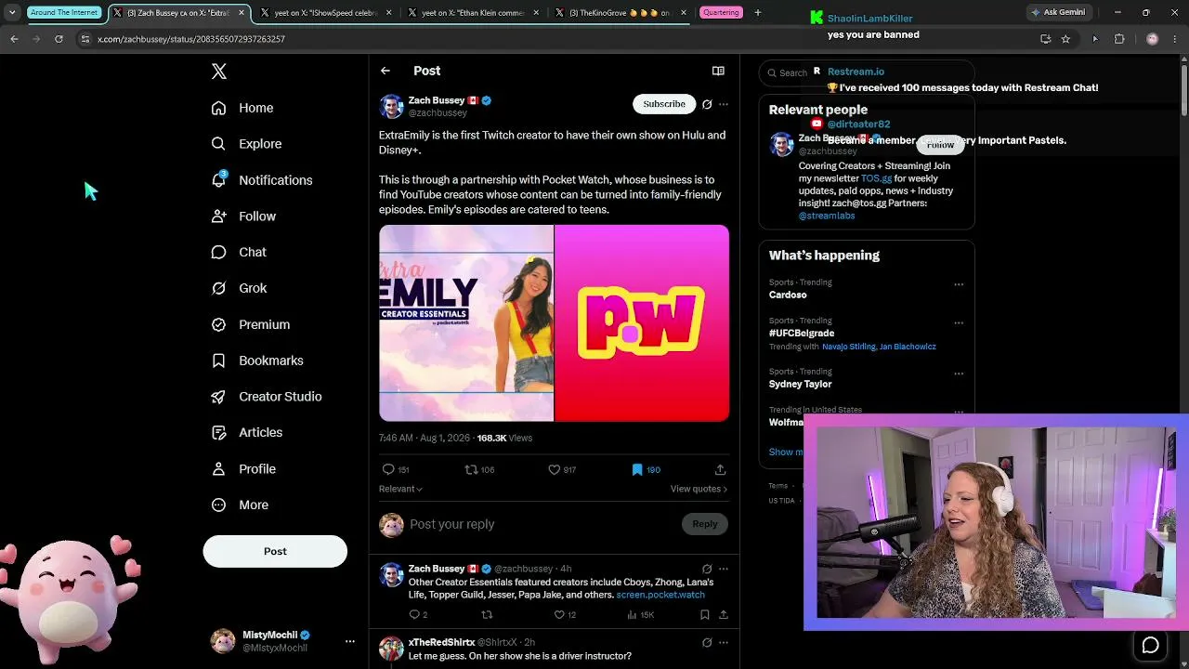Viewport: 1189px width, 669px height.
Task: Toggle the bookmark on main post (190)
Action: click(x=637, y=469)
